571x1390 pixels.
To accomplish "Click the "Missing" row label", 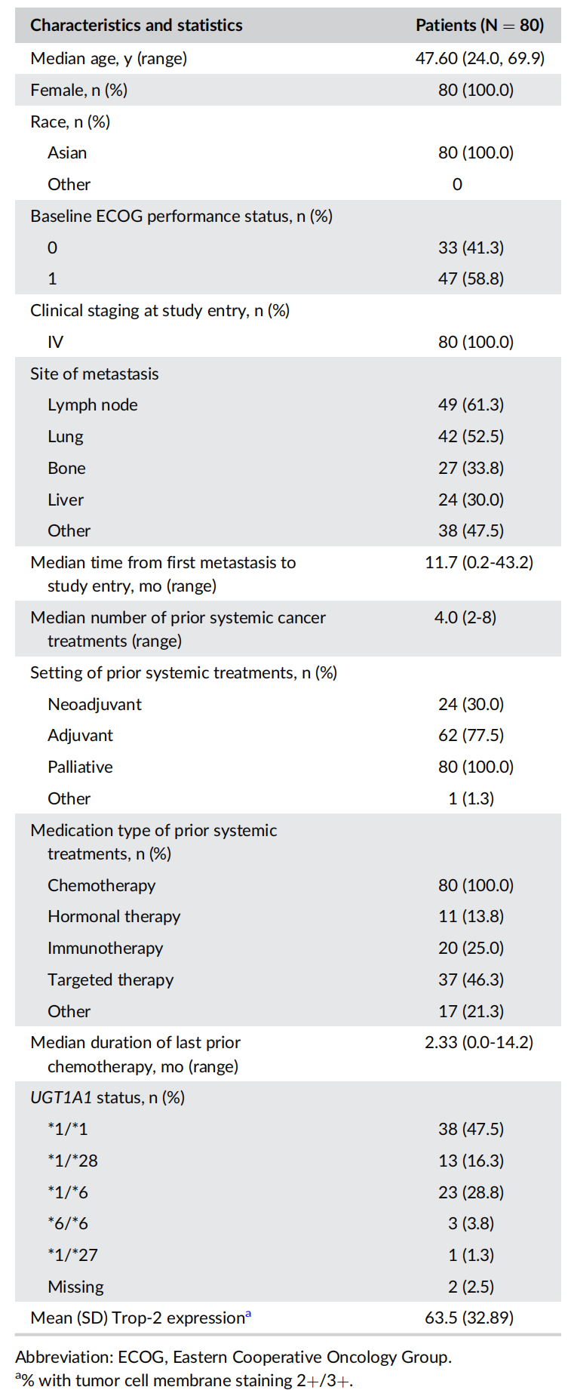I will click(x=75, y=1287).
